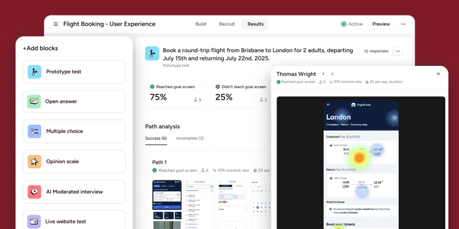The height and width of the screenshot is (229, 459).
Task: Switch to the Recruit tab
Action: [x=227, y=24]
